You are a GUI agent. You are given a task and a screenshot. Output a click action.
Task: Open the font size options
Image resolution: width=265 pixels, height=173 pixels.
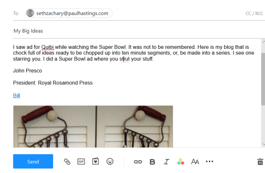click(x=195, y=162)
